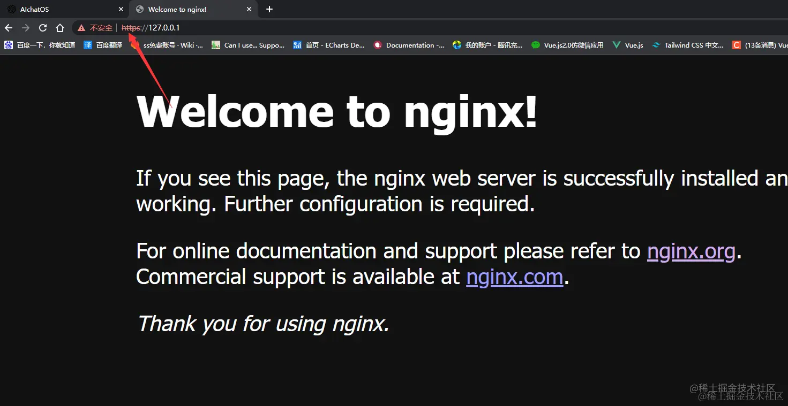Screen dimensions: 788x406
Task: Open a new browser tab
Action: (x=269, y=9)
